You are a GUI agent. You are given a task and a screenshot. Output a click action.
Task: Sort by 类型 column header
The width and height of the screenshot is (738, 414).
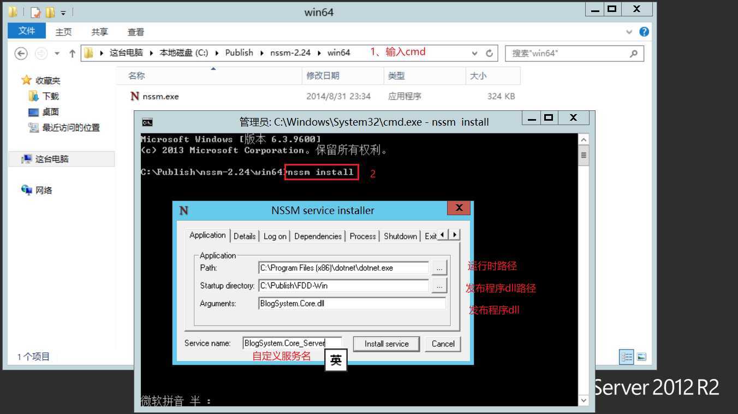(424, 76)
